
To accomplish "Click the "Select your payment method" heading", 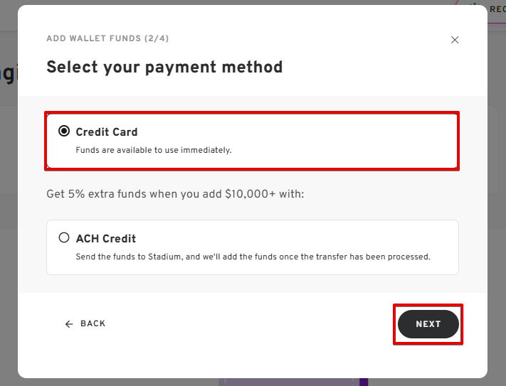I will click(x=164, y=67).
